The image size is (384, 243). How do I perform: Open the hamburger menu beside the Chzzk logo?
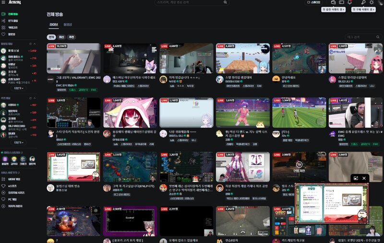(x=3, y=2)
